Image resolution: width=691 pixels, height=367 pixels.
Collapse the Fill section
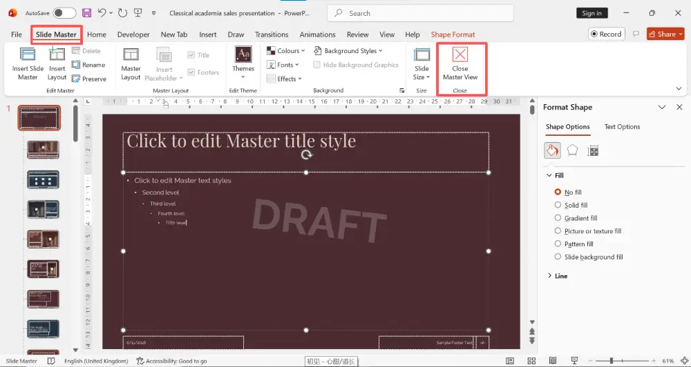pyautogui.click(x=549, y=175)
